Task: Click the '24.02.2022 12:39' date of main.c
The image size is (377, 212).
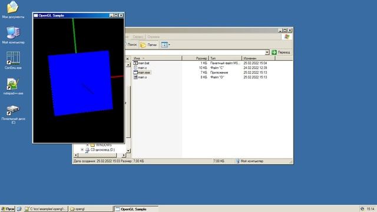Action: click(255, 68)
